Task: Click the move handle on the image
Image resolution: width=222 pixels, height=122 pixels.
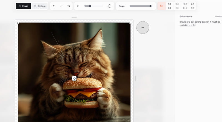Action: tap(74, 78)
